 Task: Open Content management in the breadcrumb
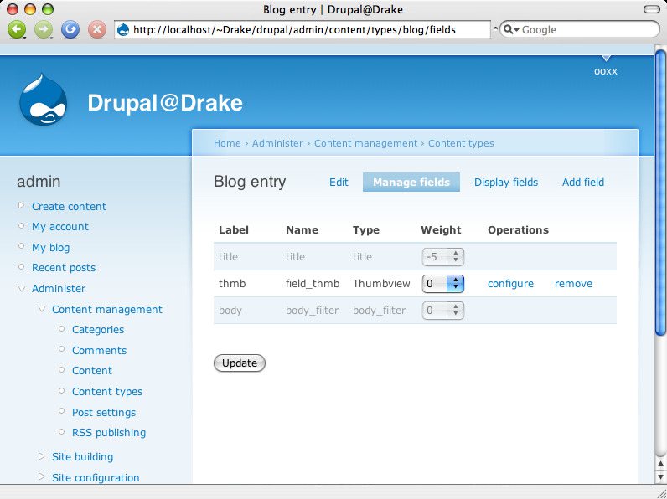[x=366, y=143]
